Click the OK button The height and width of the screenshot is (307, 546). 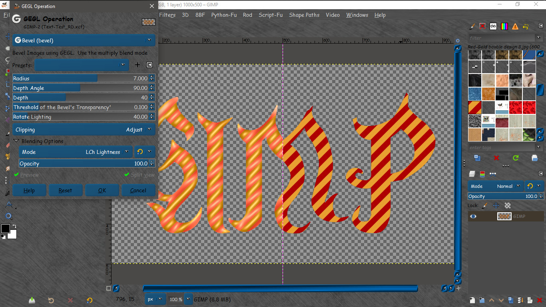coord(102,190)
